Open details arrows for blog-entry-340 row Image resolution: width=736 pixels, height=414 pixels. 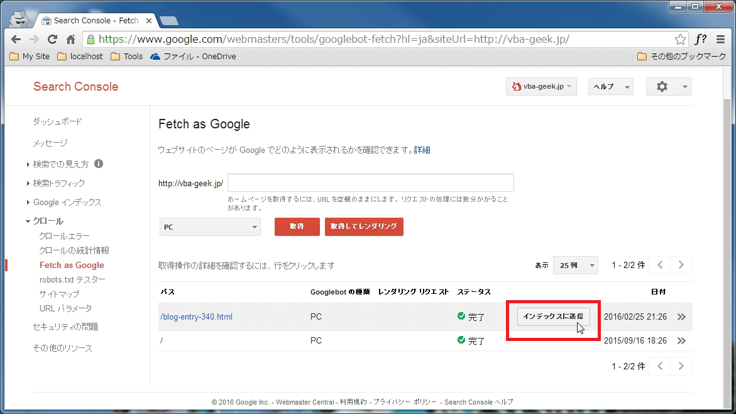click(681, 317)
